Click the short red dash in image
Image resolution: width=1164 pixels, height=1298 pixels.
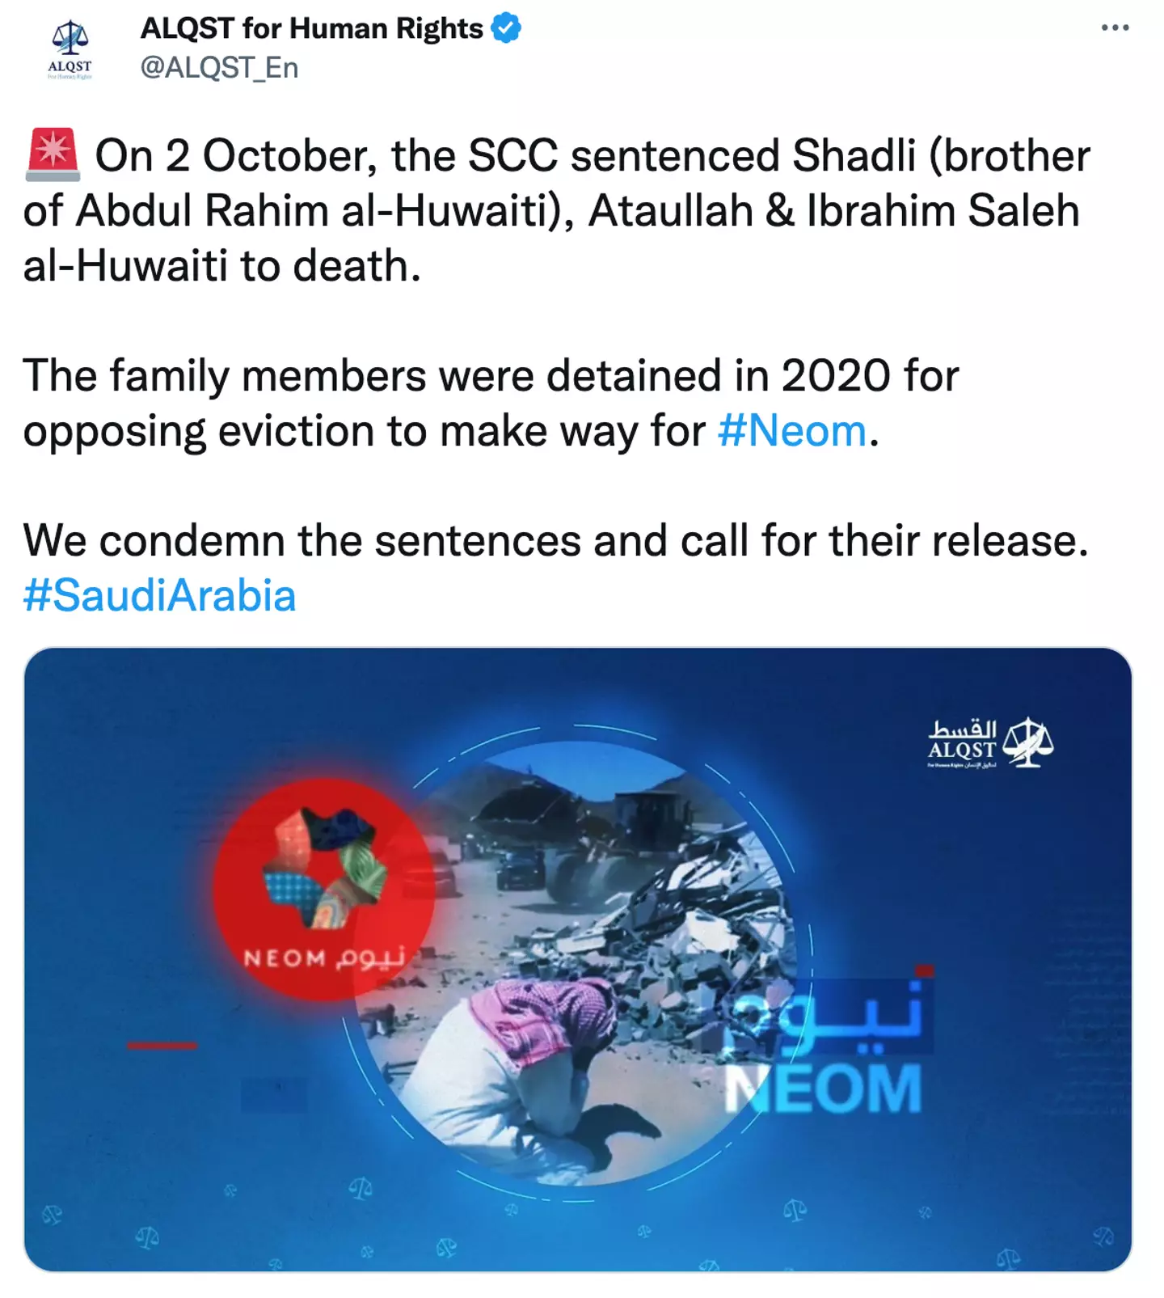coord(162,1046)
